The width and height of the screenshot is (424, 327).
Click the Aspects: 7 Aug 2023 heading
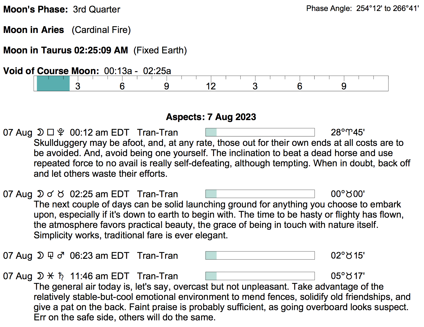point(211,117)
